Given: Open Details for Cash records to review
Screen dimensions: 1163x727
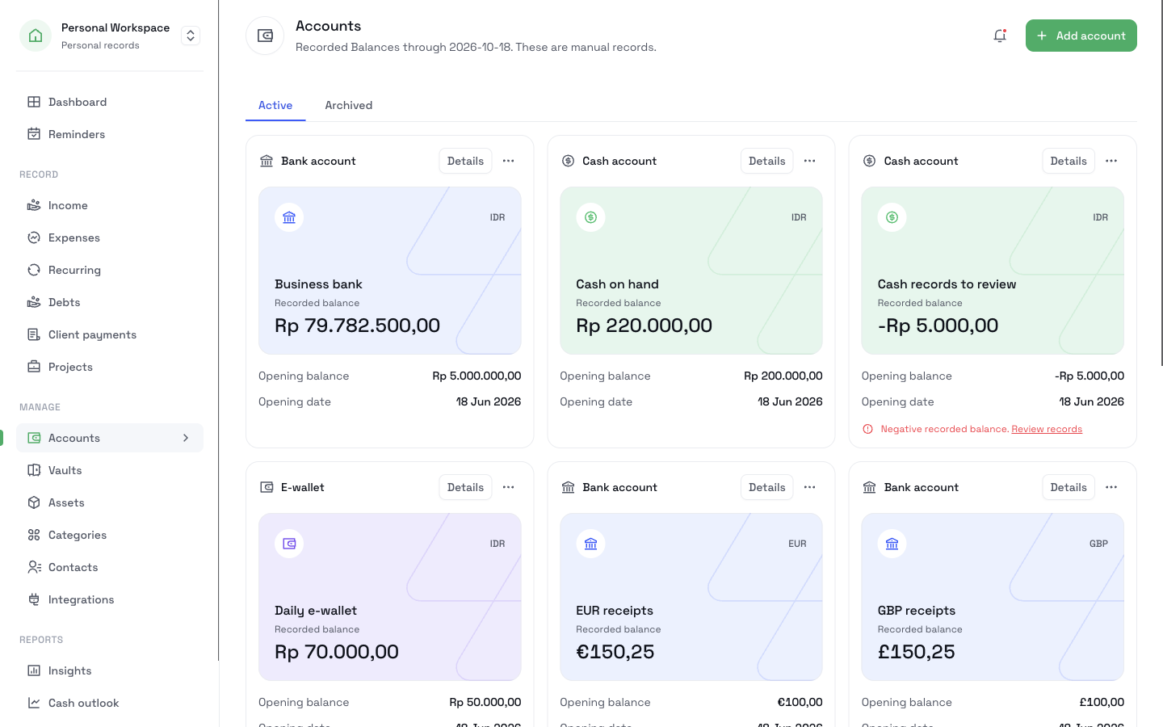Looking at the screenshot, I should 1069,161.
